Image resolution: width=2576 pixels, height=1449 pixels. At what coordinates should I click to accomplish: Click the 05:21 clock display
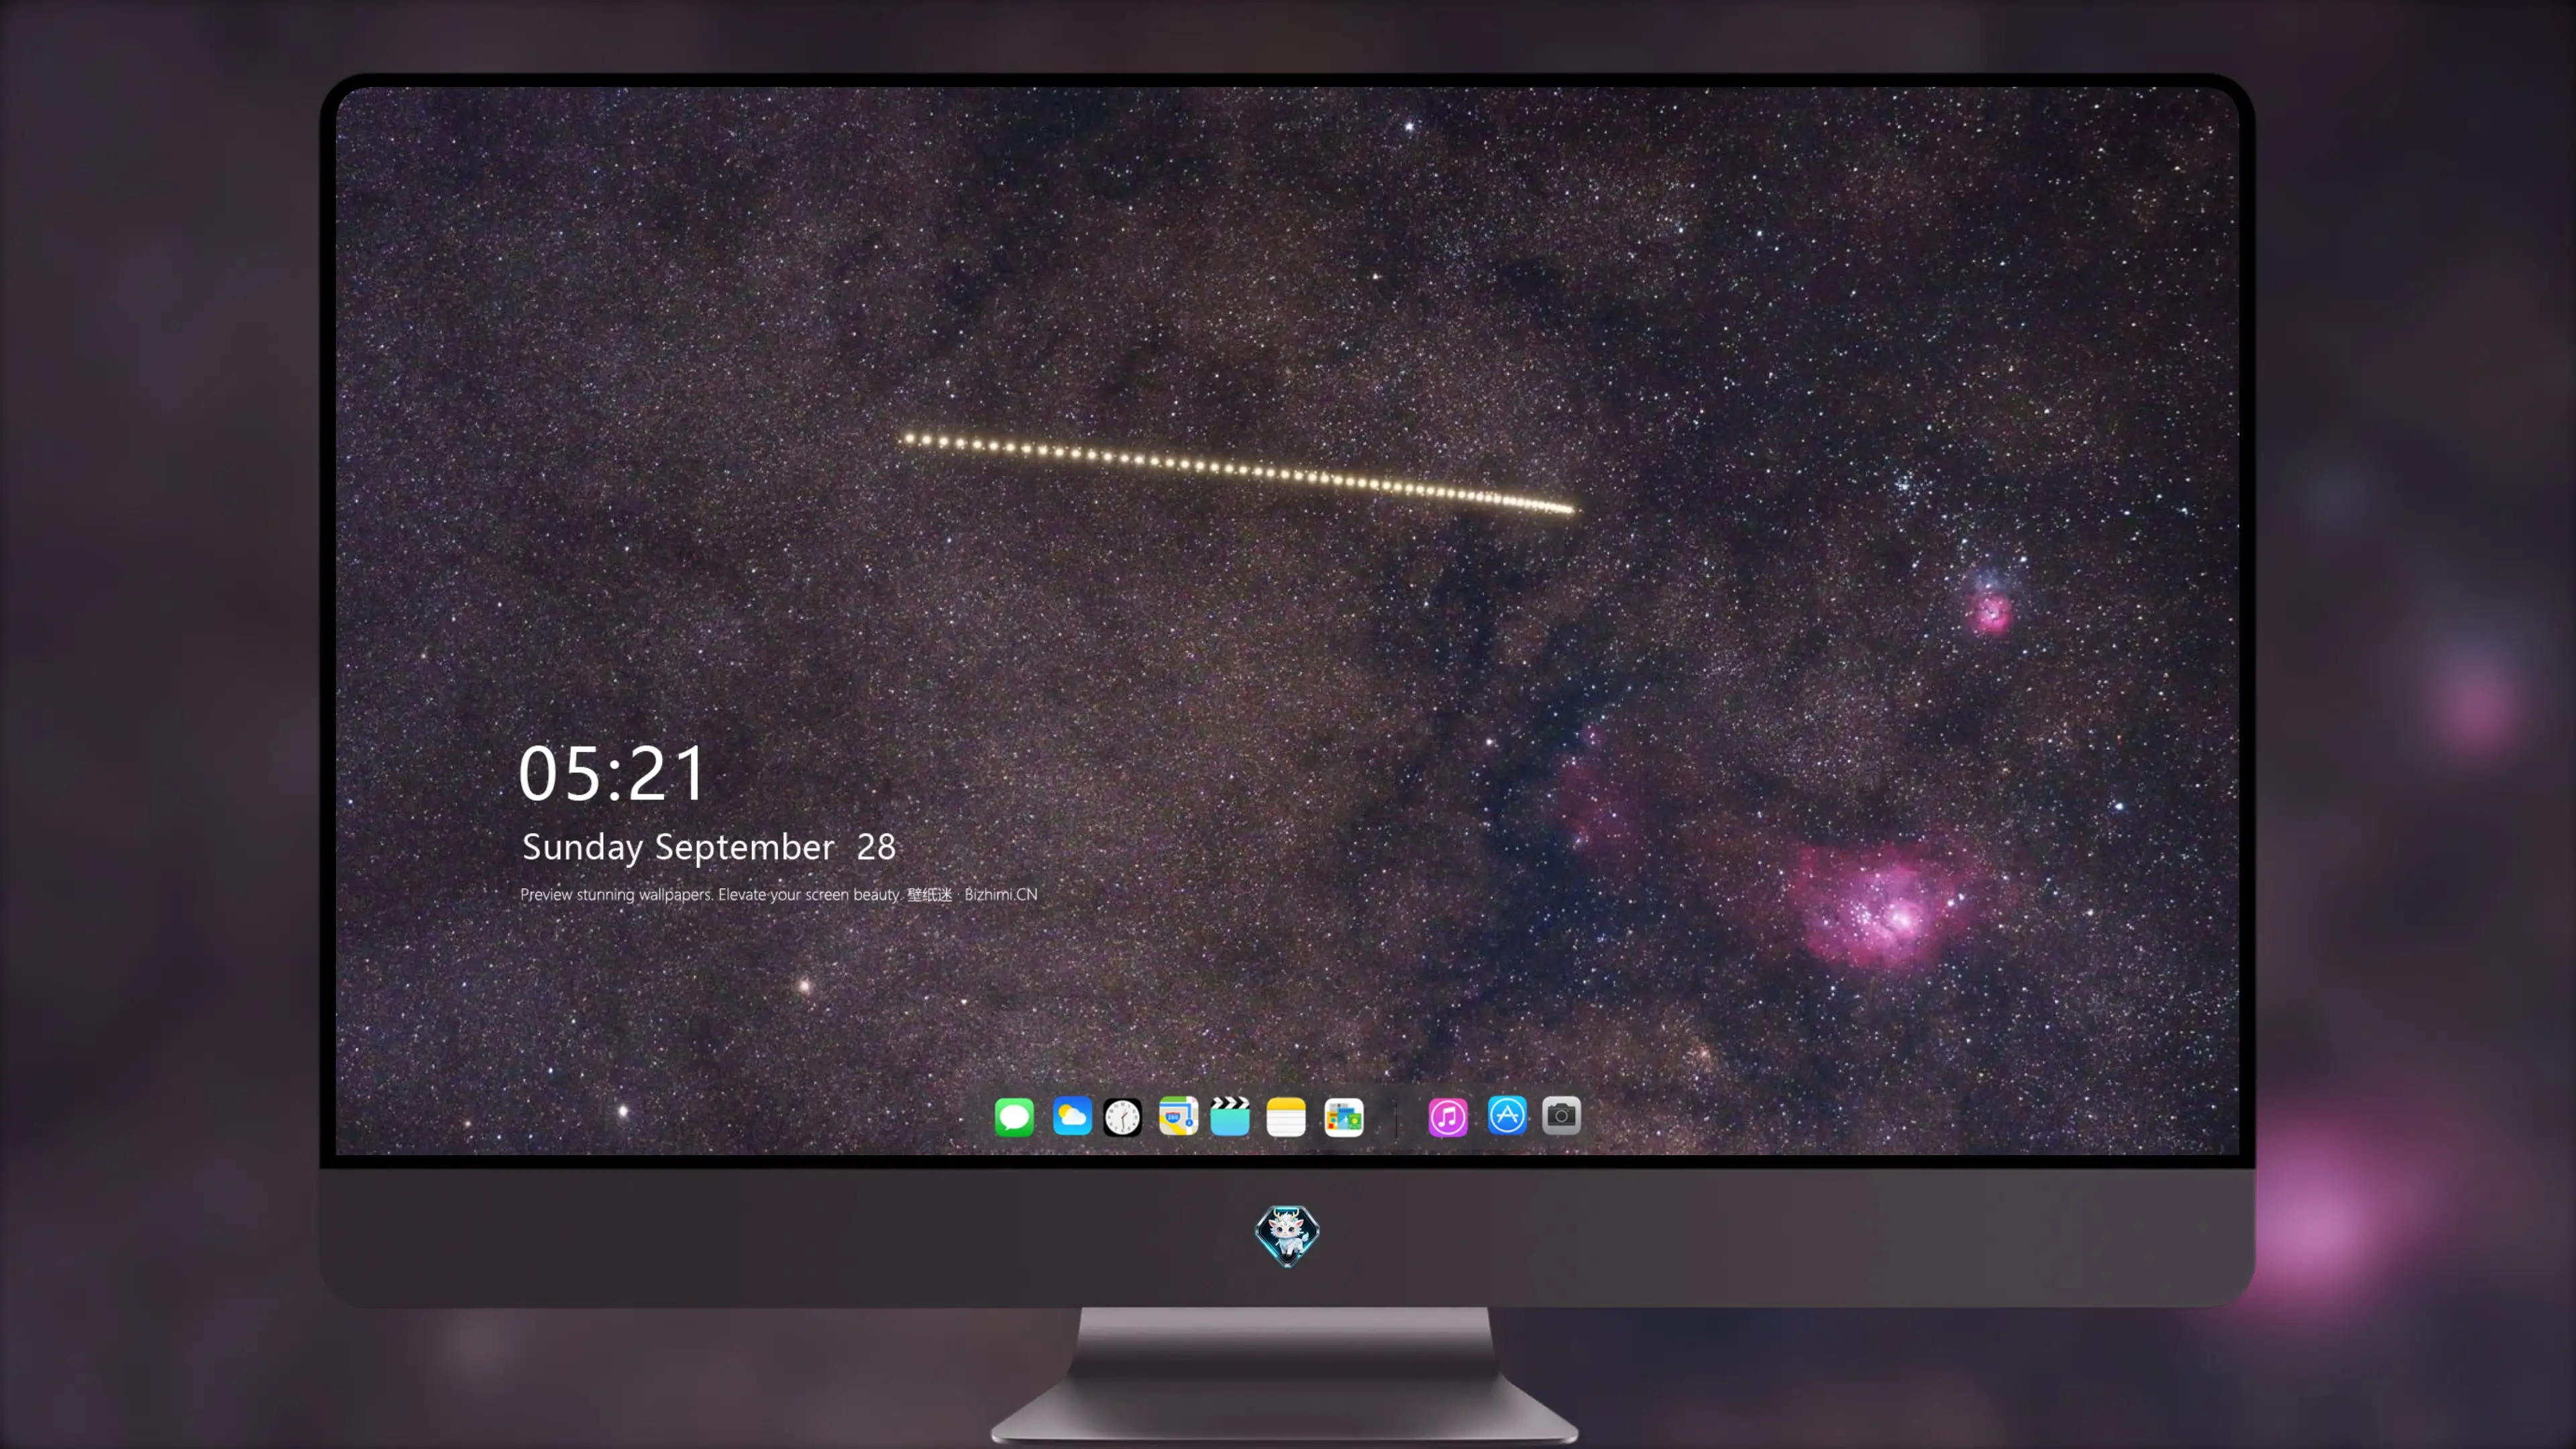[611, 774]
